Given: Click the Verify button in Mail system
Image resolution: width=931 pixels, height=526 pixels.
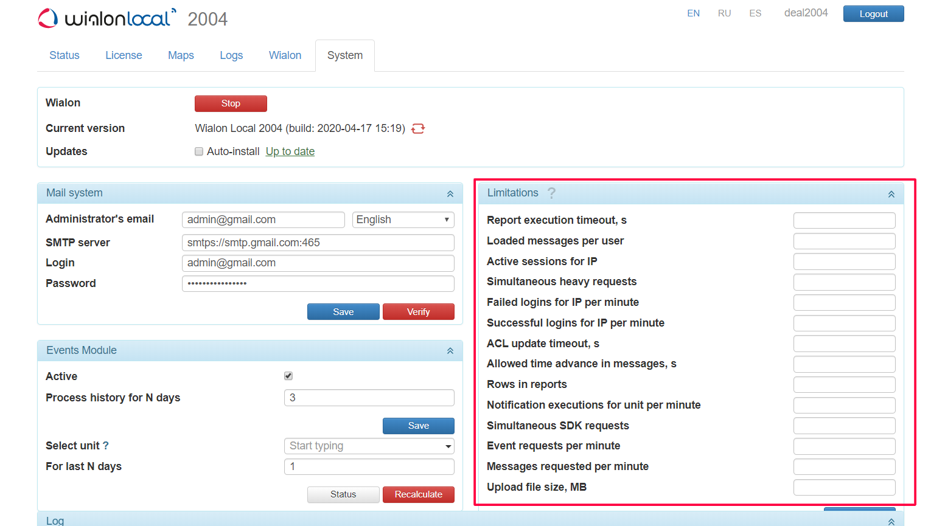Looking at the screenshot, I should click(418, 311).
